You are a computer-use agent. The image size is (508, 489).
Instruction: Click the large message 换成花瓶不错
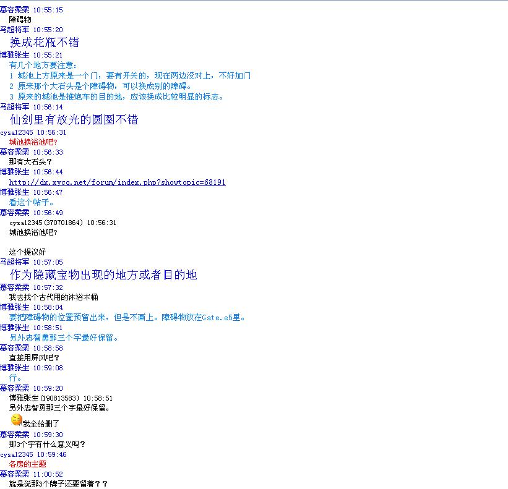(x=45, y=42)
